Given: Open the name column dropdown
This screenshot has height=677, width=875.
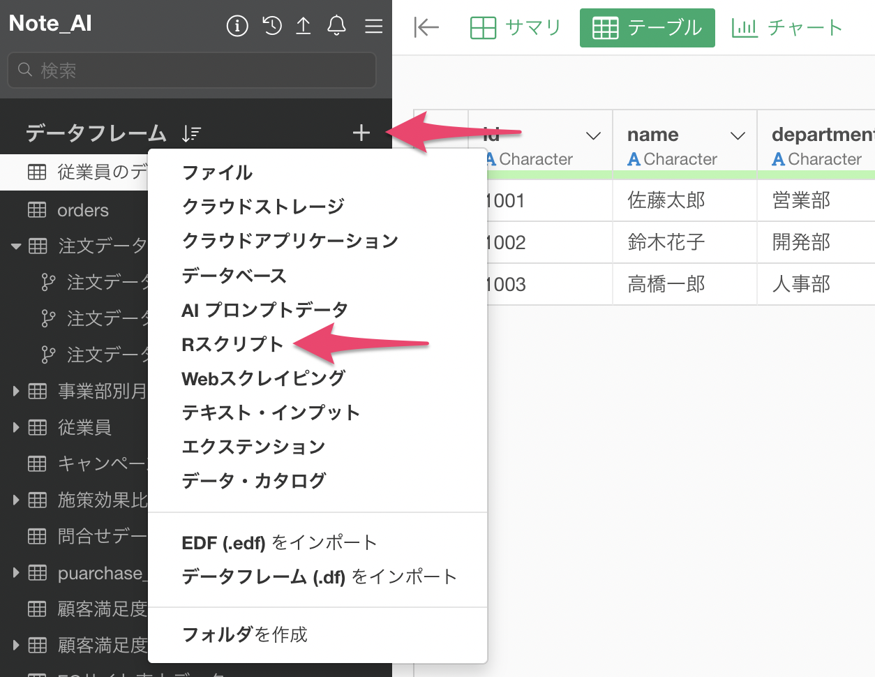Looking at the screenshot, I should 738,135.
